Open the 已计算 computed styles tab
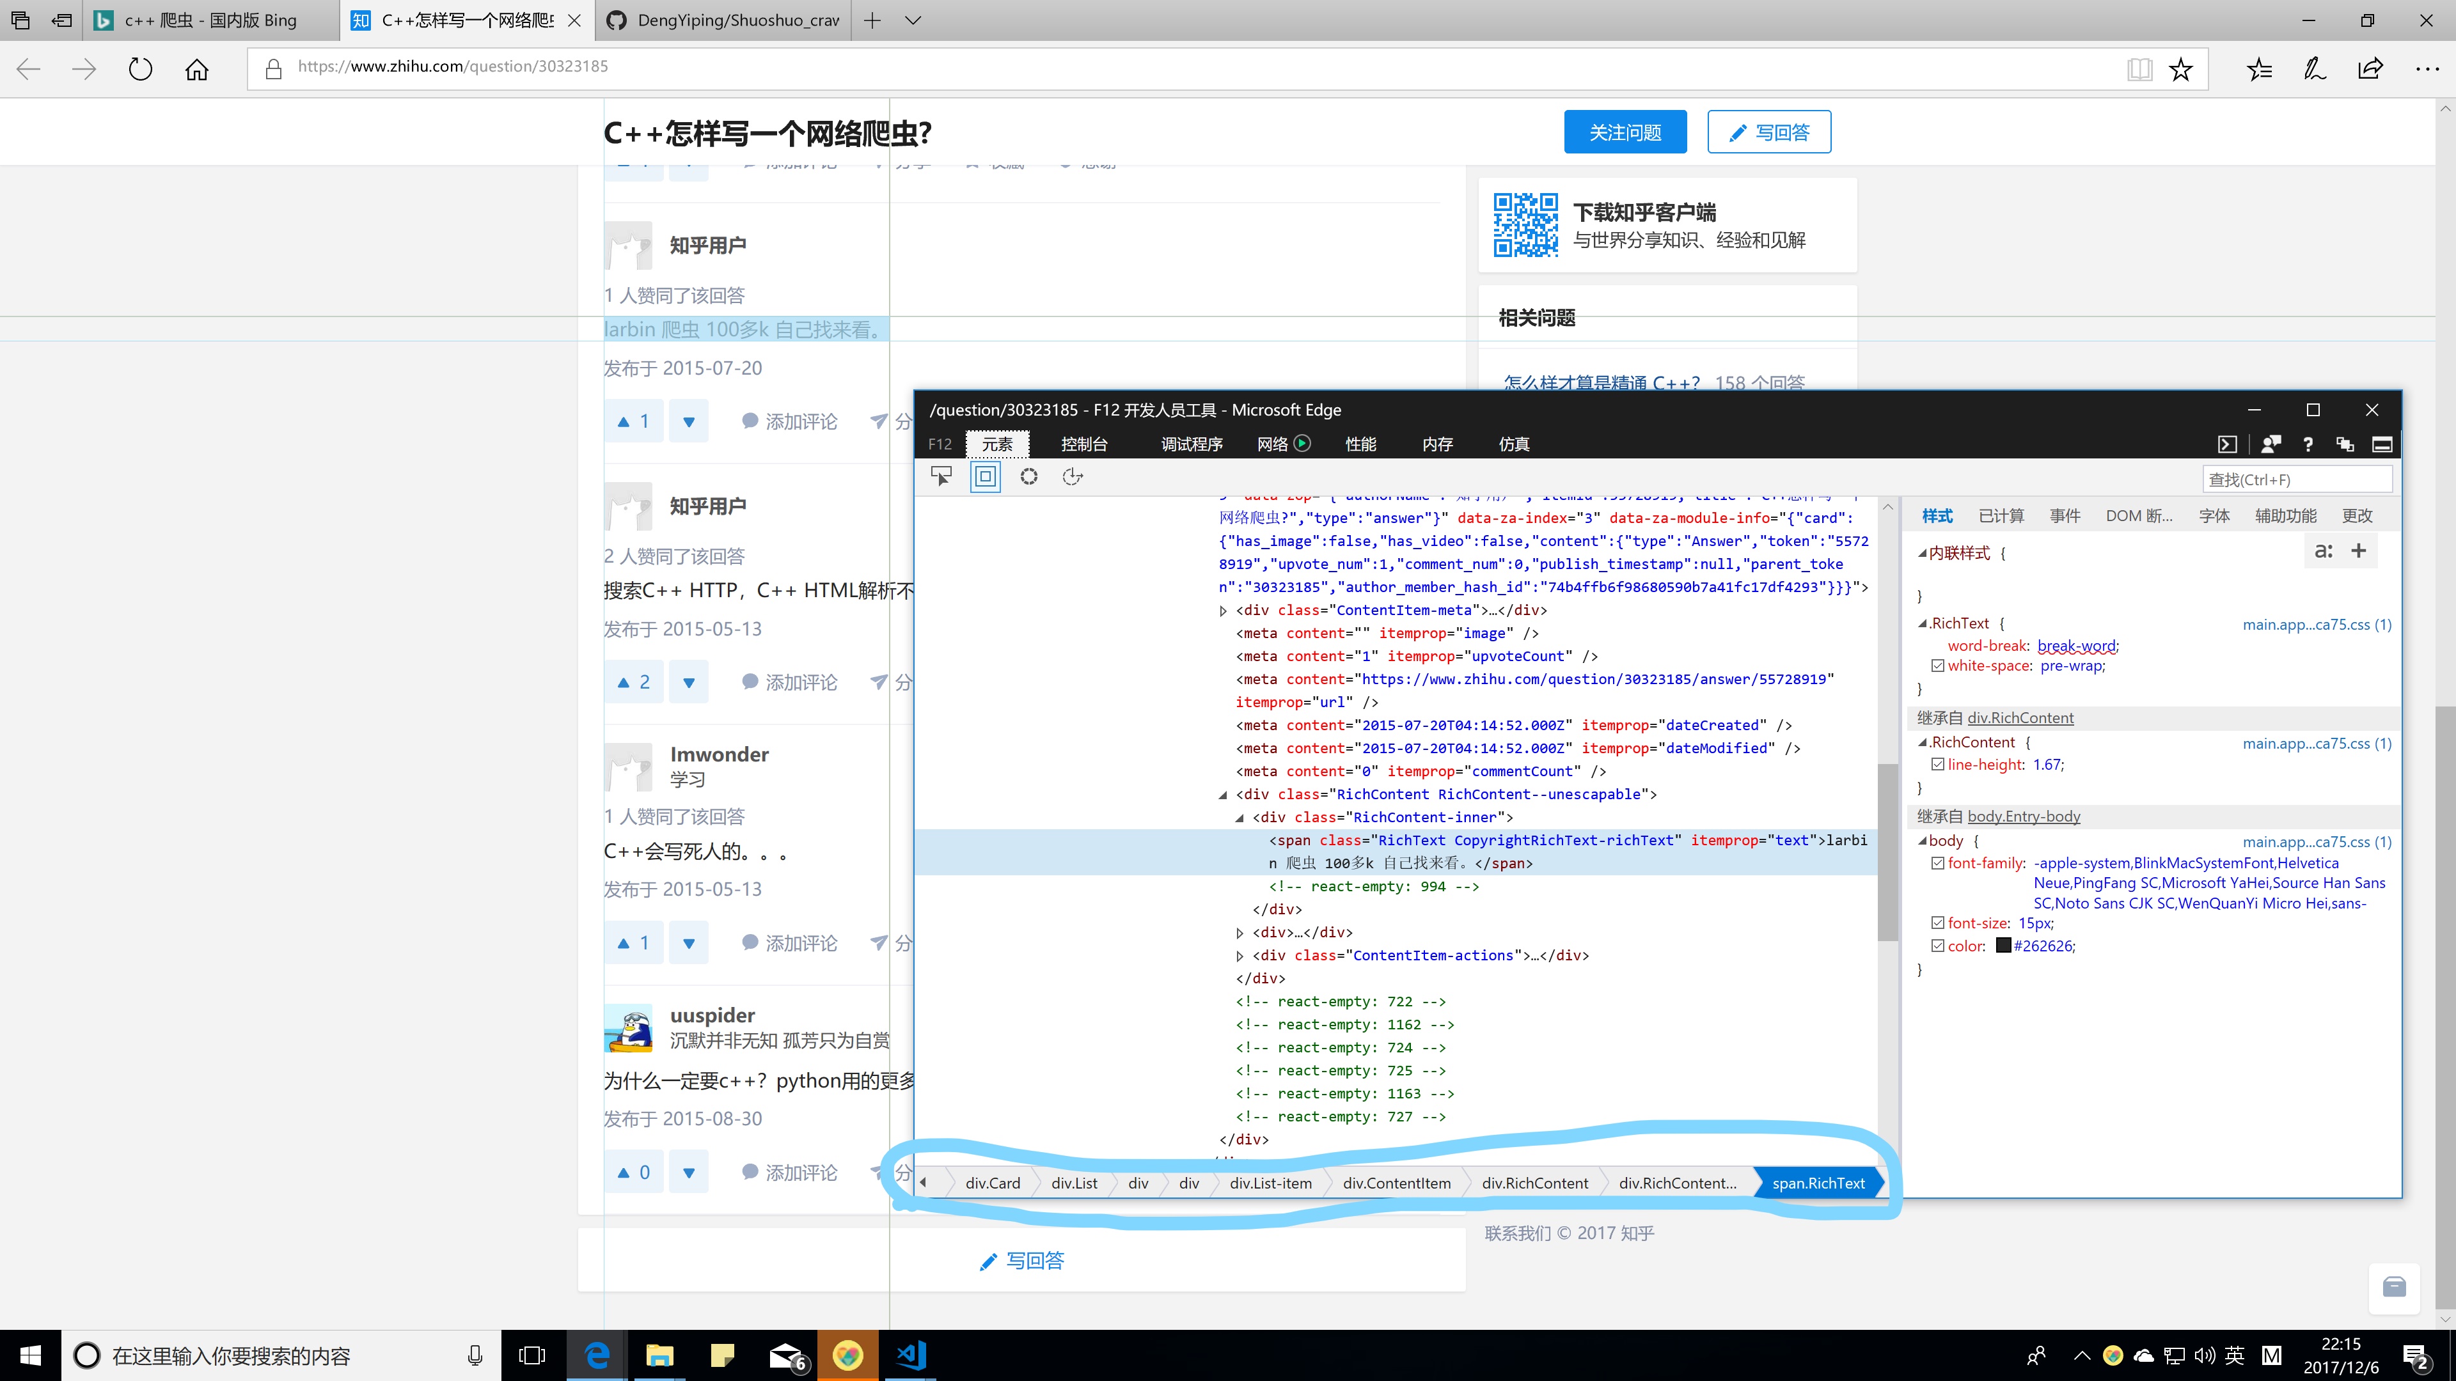 pyautogui.click(x=2000, y=515)
